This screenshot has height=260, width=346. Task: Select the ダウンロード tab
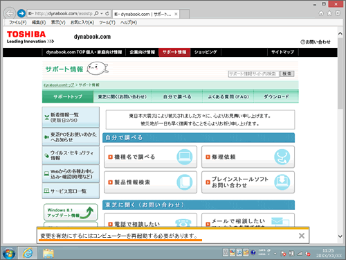click(x=276, y=96)
